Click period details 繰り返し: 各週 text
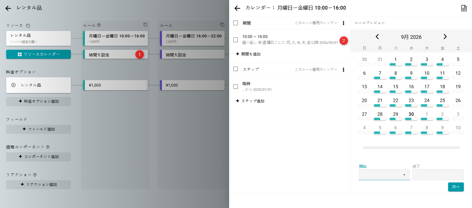This screenshot has height=208, width=472. pos(290,43)
